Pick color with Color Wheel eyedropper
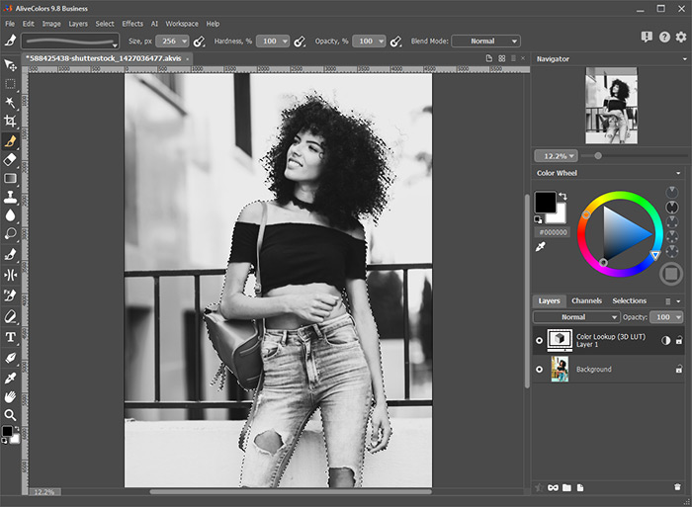Image resolution: width=692 pixels, height=507 pixels. (540, 247)
